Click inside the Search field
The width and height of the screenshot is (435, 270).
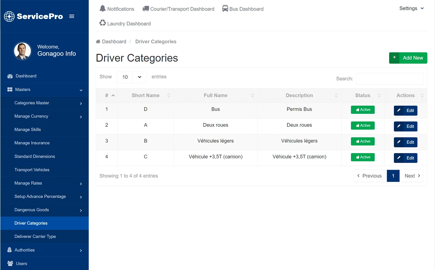tap(389, 79)
